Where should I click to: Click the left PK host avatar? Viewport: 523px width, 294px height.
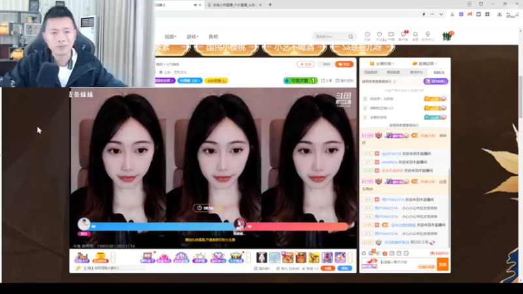[84, 224]
